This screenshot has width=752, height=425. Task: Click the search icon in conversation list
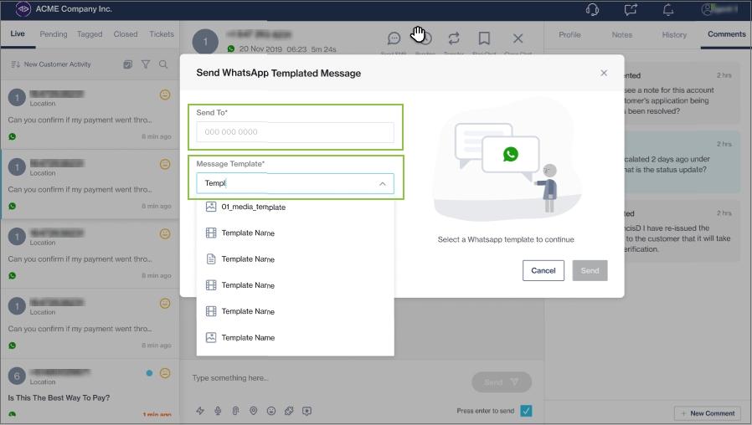[x=163, y=64]
